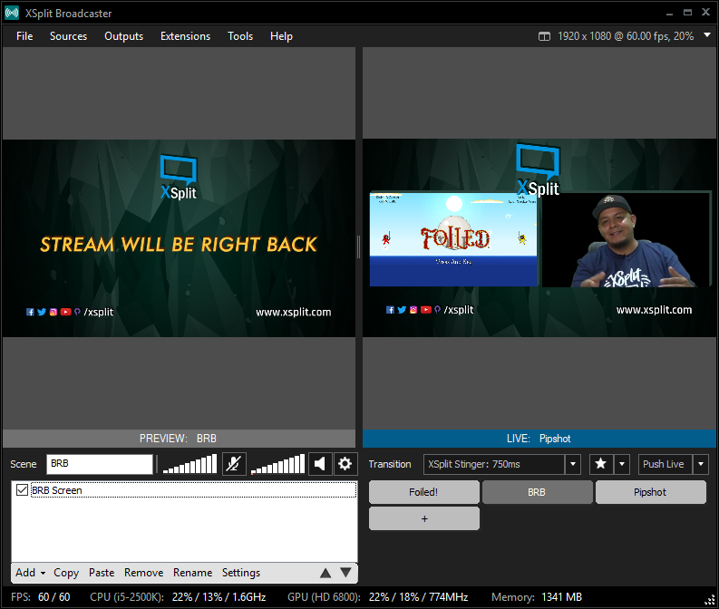Minimize the XSplit Broadcaster window
This screenshot has height=609, width=719.
669,14
